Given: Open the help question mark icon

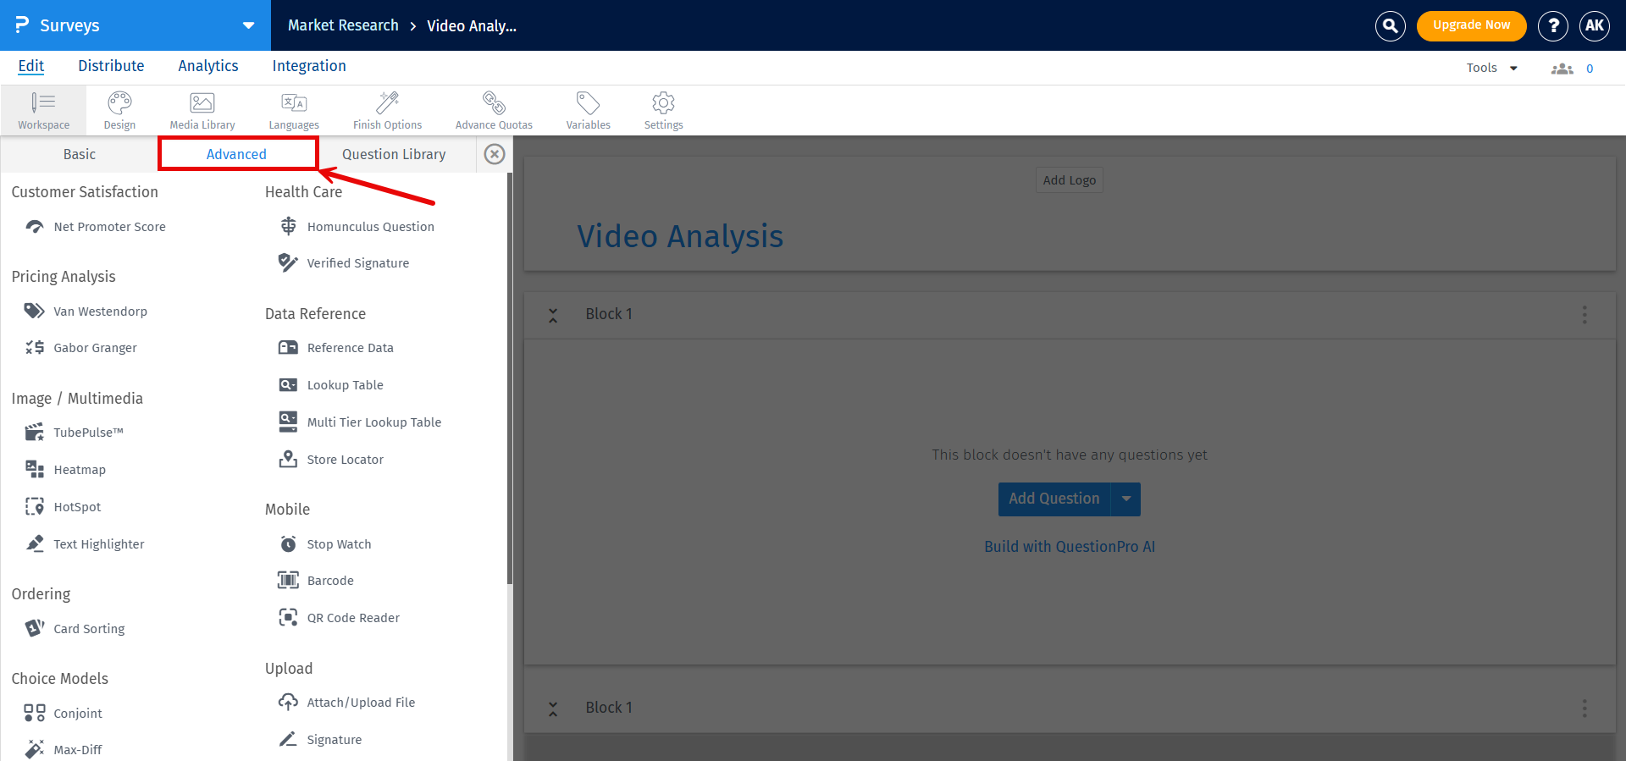Looking at the screenshot, I should (1552, 25).
